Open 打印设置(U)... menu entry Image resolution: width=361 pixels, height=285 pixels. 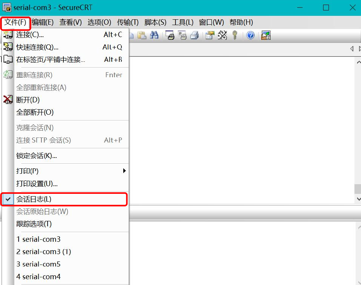(x=65, y=183)
